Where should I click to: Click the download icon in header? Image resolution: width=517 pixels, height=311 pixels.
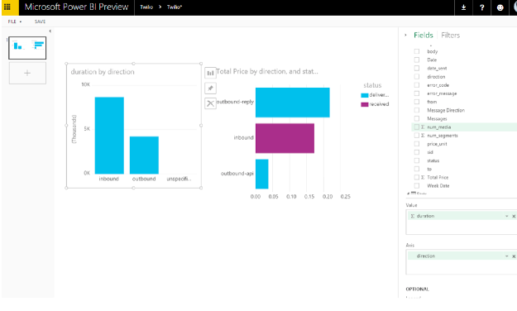pyautogui.click(x=463, y=7)
